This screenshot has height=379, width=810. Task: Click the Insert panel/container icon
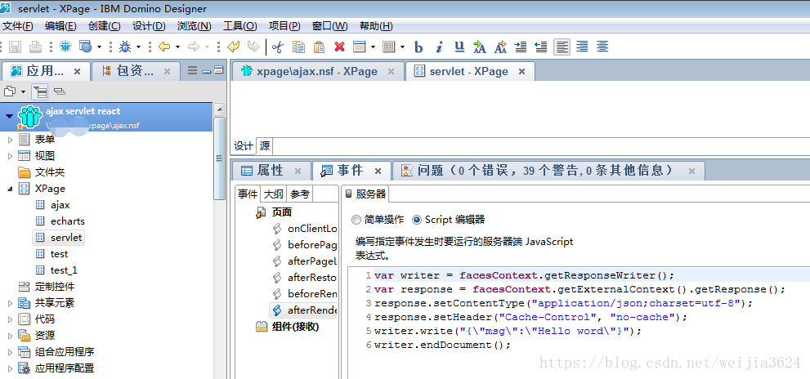pos(359,47)
